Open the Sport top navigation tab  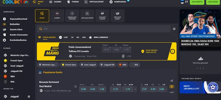pos(38,2)
